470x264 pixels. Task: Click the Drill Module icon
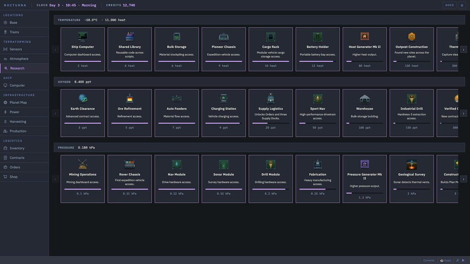271,164
